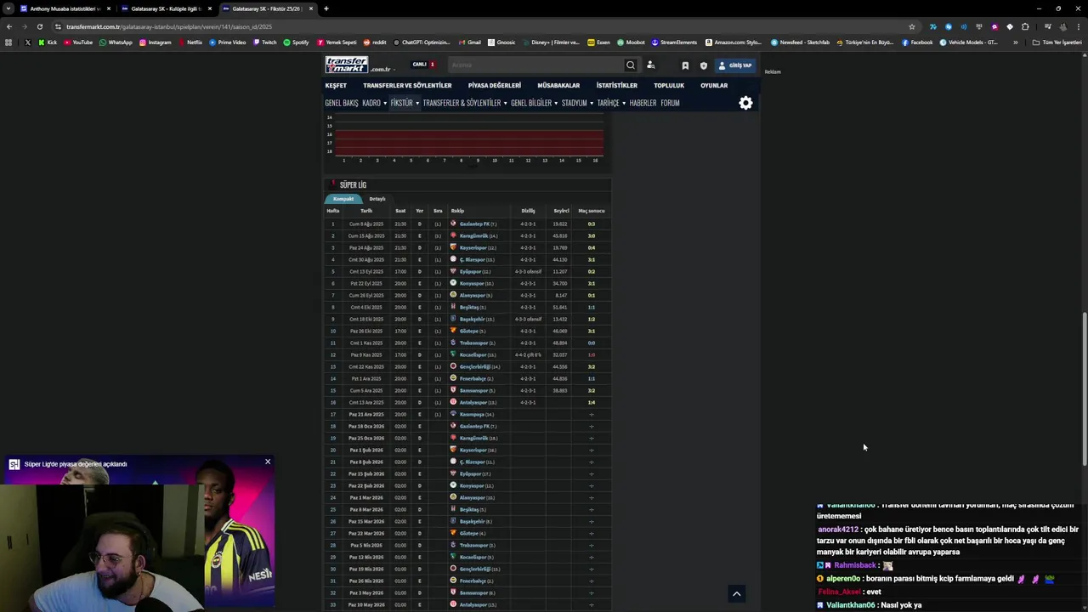Screen dimensions: 1088x612
Task: Open a new browser tab
Action: 326,8
